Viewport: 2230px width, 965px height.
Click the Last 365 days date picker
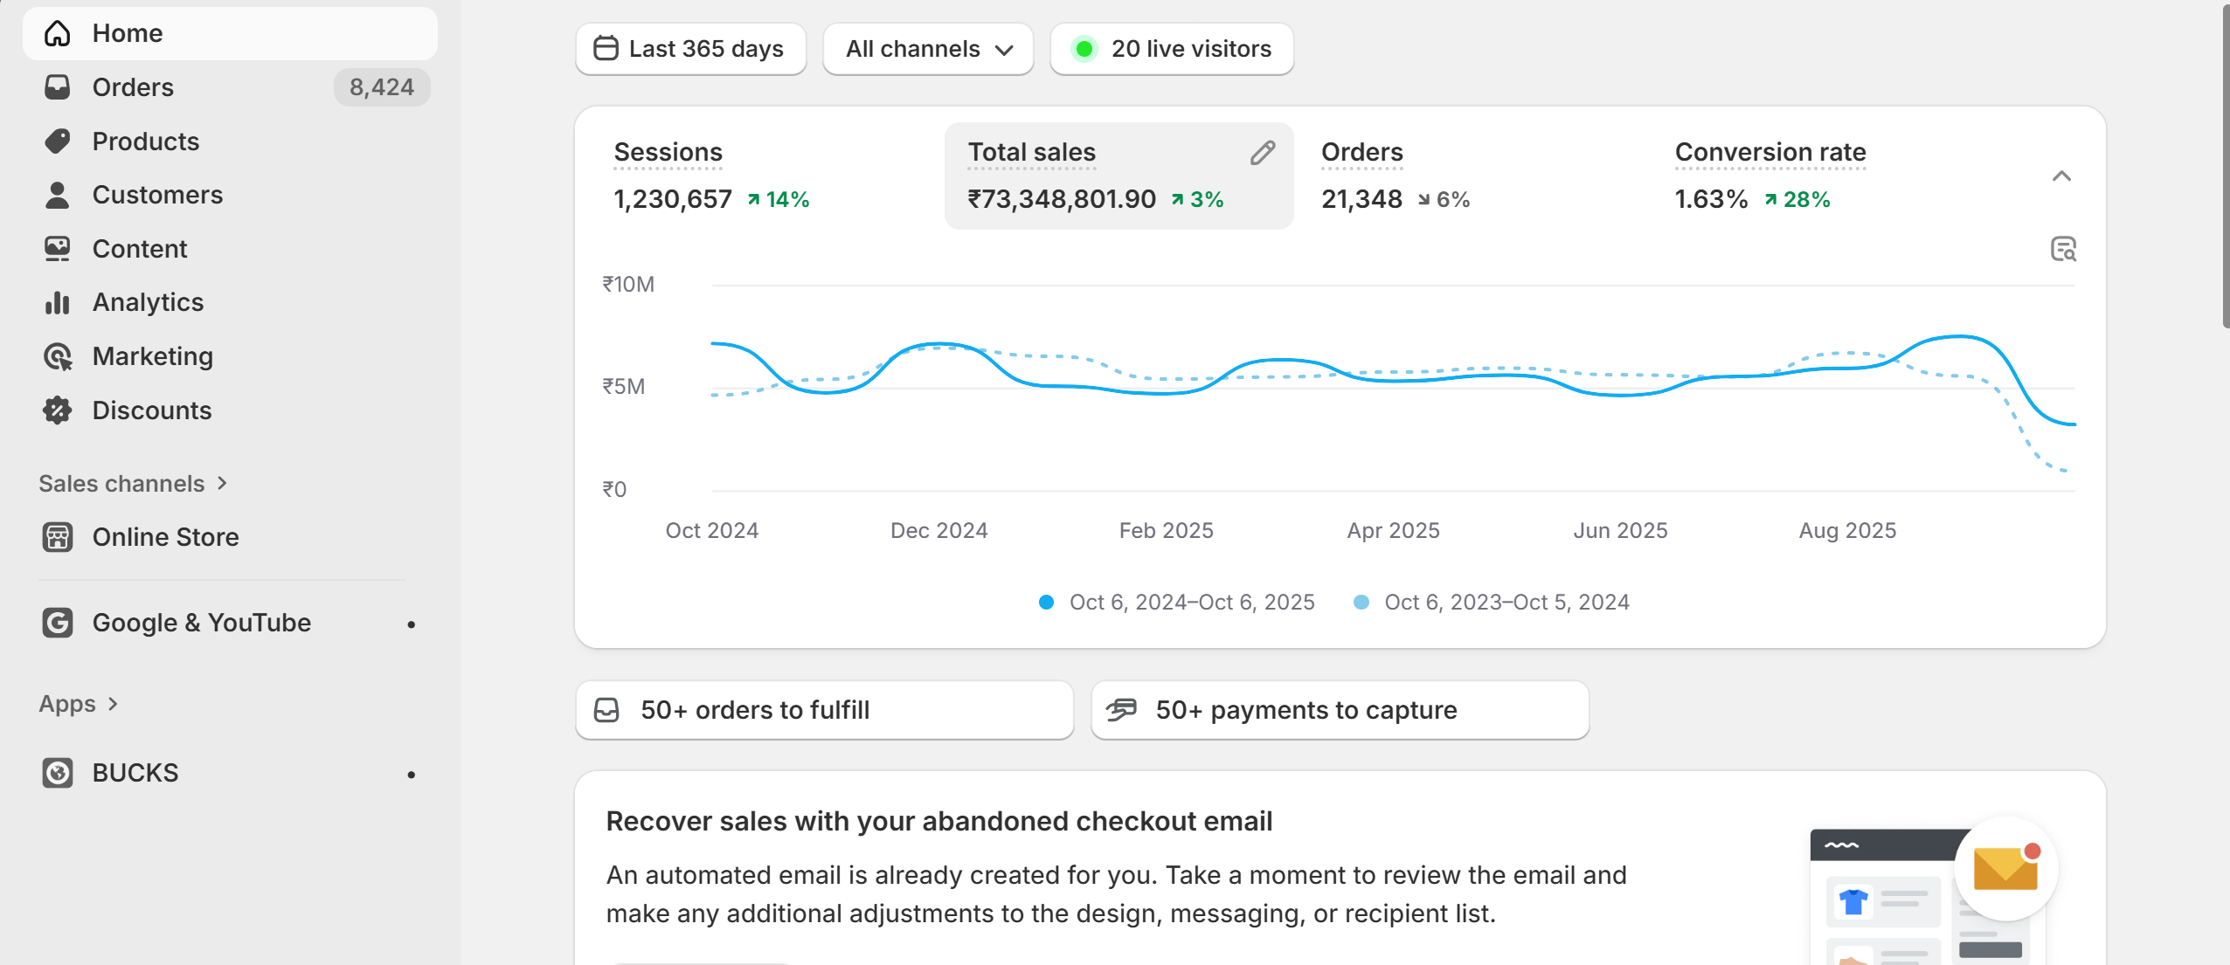click(x=690, y=50)
